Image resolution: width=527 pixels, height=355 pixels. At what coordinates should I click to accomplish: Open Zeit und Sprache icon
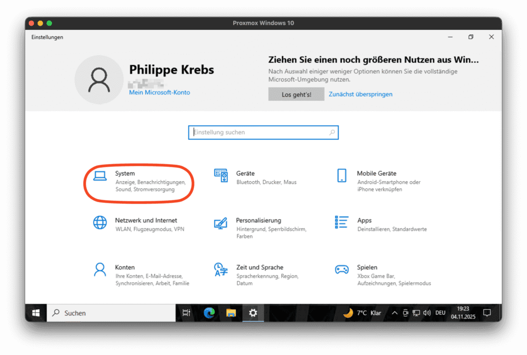coord(221,270)
